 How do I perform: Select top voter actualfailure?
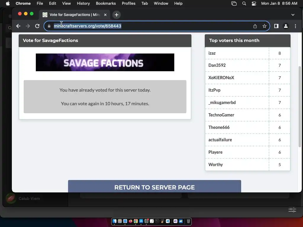220,140
